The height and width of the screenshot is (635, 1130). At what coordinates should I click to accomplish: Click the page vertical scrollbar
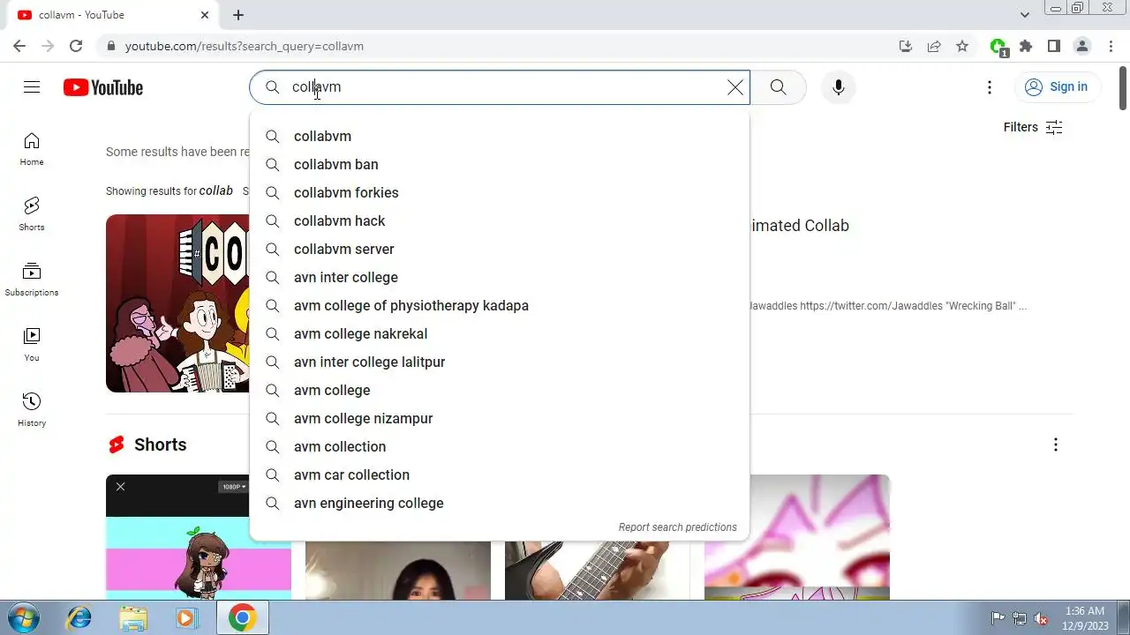click(1123, 88)
